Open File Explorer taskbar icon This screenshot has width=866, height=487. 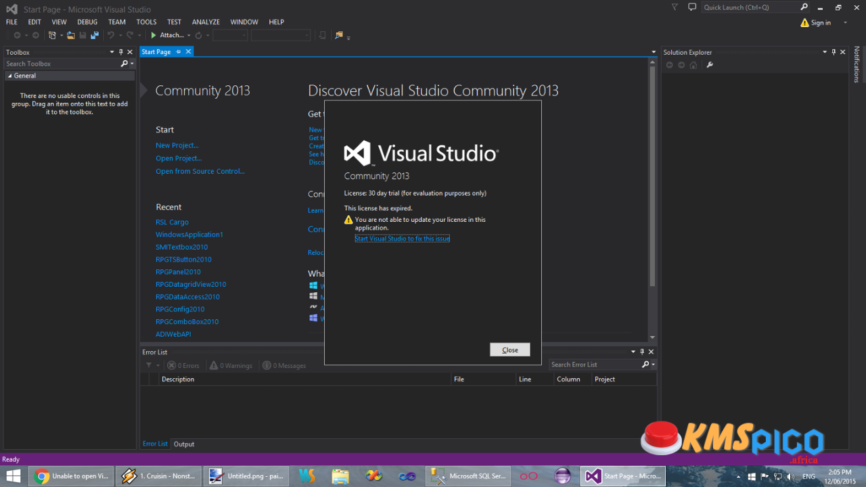(x=340, y=476)
